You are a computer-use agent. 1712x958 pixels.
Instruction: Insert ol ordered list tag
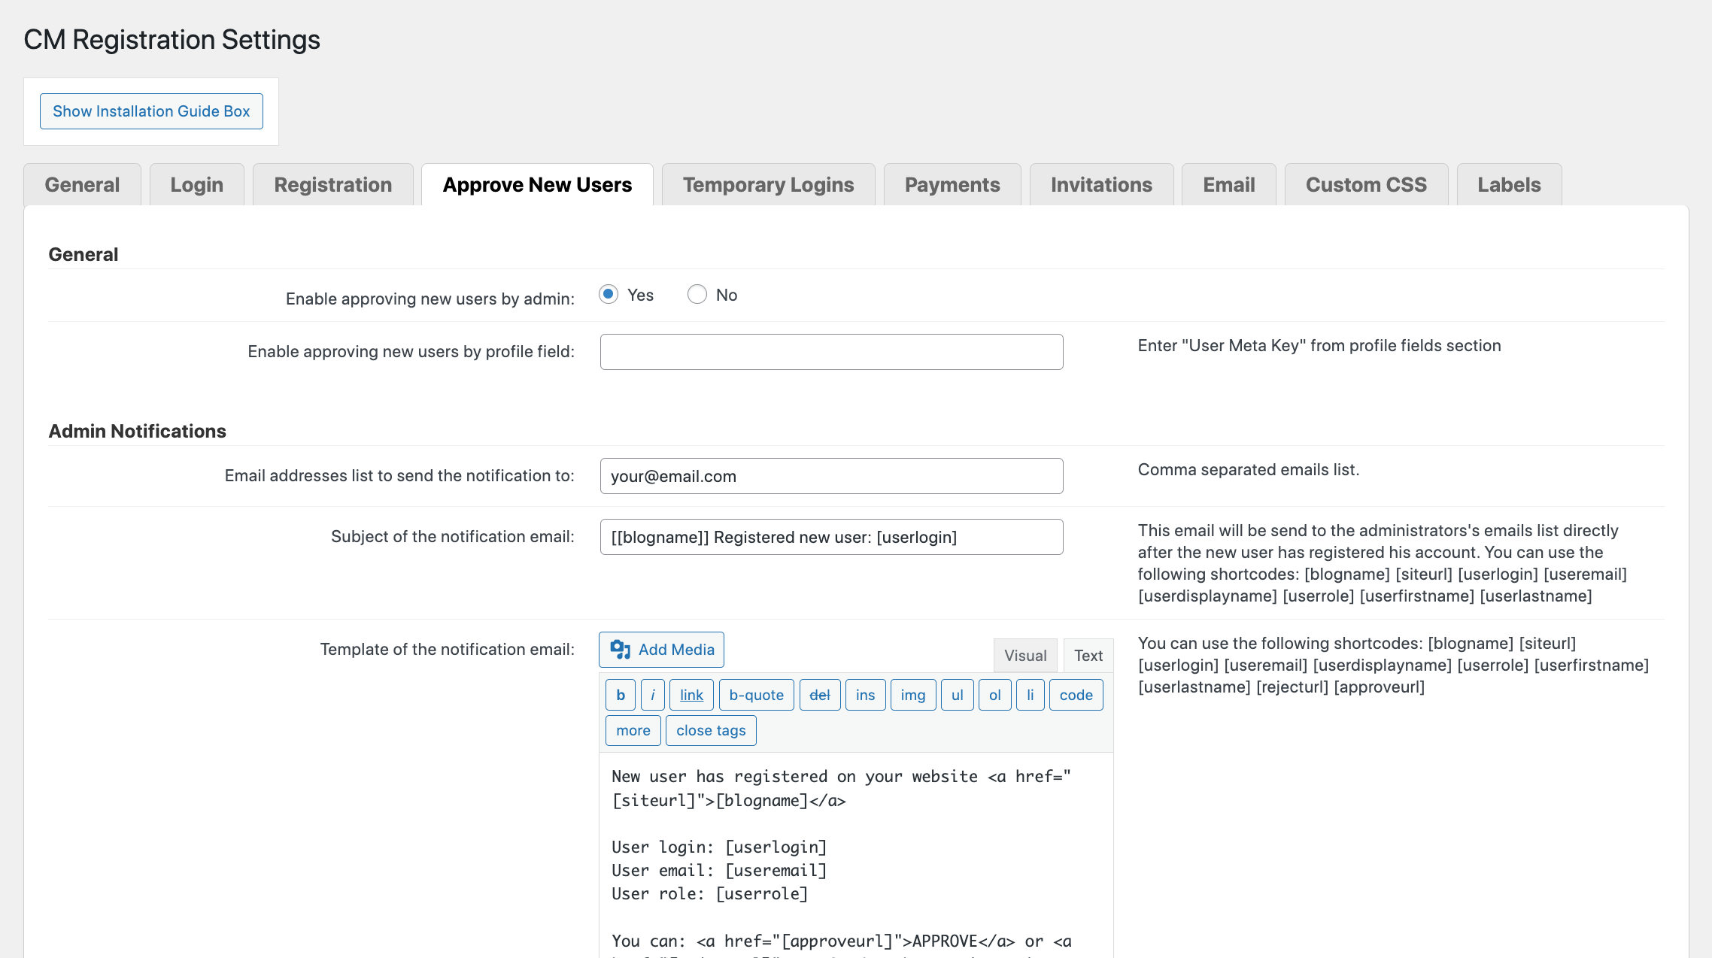tap(995, 695)
